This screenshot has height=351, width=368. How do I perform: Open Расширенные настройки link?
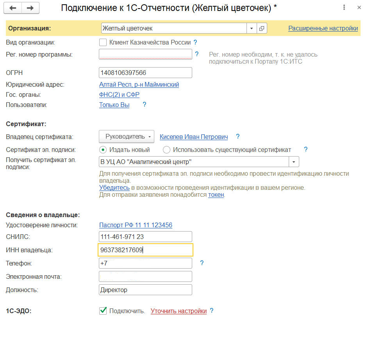(x=323, y=28)
